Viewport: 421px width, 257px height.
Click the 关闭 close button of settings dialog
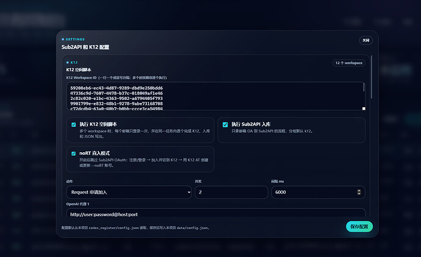point(365,40)
